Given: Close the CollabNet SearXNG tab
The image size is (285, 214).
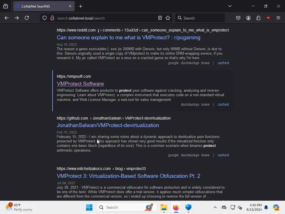Looking at the screenshot, I should [70, 6].
